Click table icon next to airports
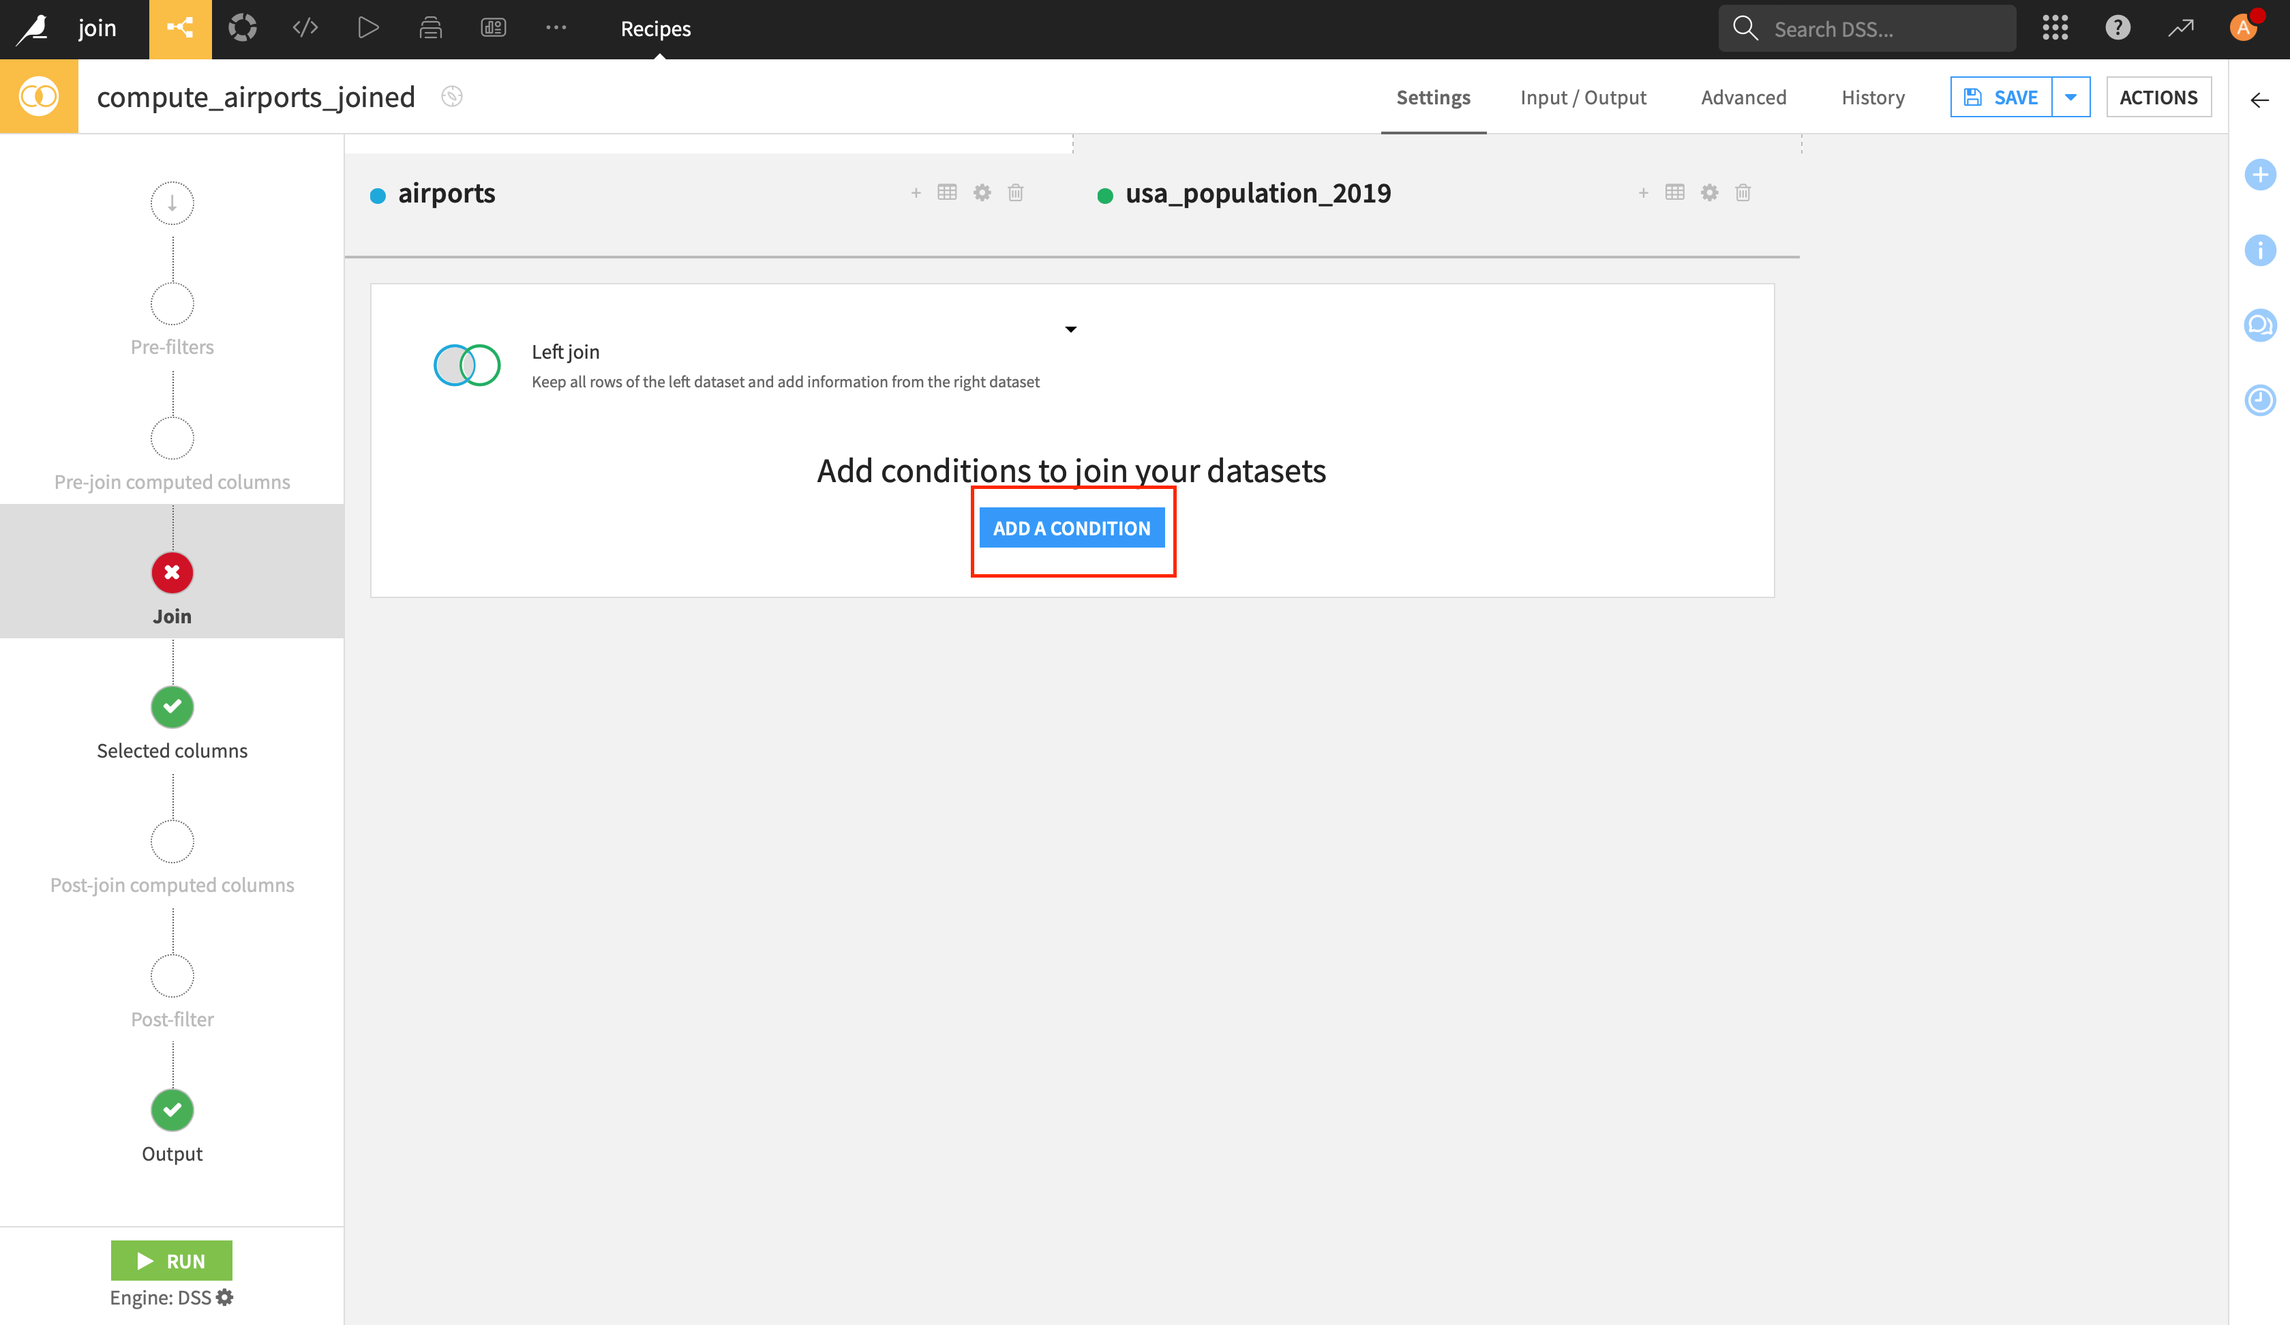This screenshot has width=2290, height=1325. (x=947, y=193)
